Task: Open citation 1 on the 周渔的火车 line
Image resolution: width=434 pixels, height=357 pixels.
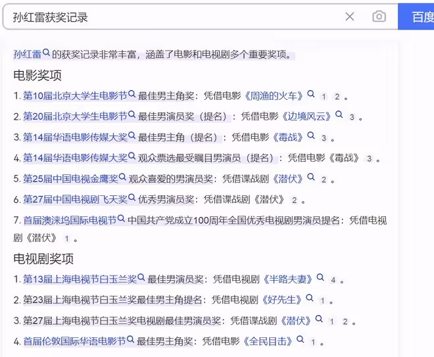Action: coord(324,97)
